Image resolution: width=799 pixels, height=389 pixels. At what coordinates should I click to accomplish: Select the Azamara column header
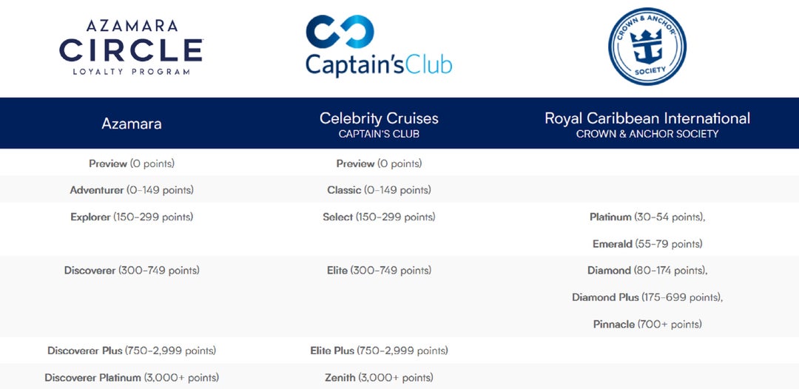point(132,124)
